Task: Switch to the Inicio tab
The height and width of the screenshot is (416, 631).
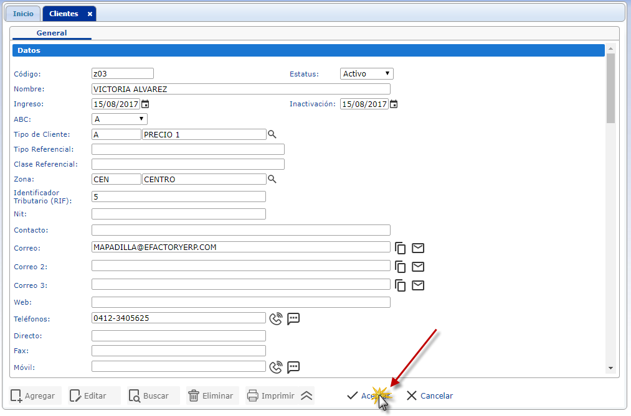Action: (23, 14)
